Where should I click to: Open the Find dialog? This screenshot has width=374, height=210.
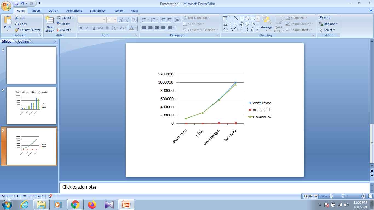pyautogui.click(x=324, y=18)
